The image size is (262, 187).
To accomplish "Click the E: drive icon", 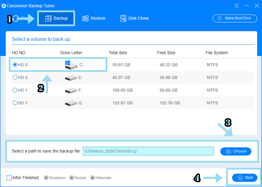I will coord(71,78).
